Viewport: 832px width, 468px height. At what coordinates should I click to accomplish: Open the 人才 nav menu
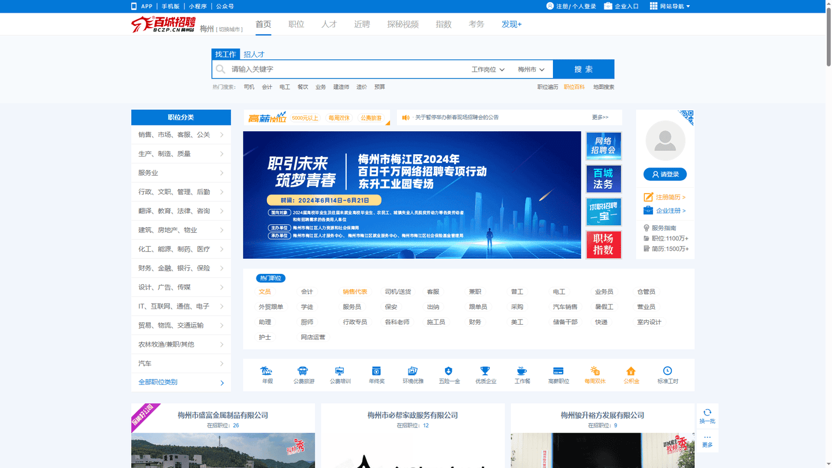(329, 24)
